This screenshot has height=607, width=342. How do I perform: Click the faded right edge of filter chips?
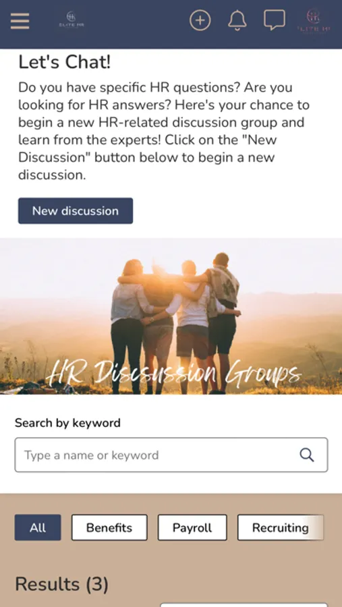(316, 527)
